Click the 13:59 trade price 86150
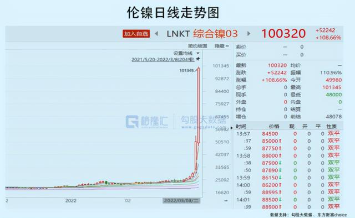 click(270, 178)
